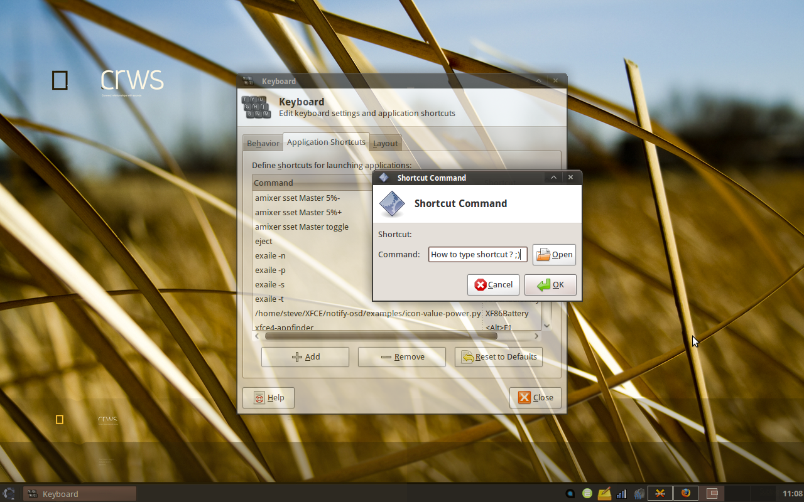Switch to the Behavior tab
This screenshot has width=804, height=502.
tap(263, 143)
